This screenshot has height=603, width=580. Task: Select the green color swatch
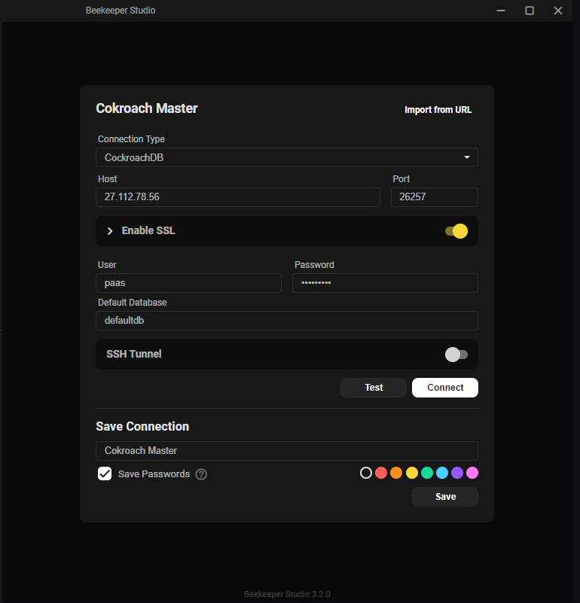point(427,473)
